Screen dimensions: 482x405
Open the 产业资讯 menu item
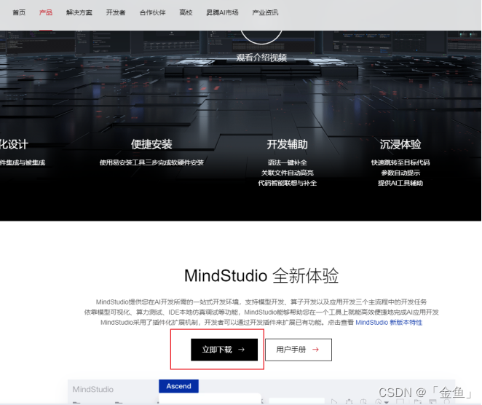pos(265,12)
